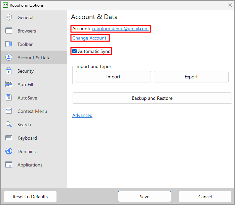Open the Applications settings section
235x205 pixels.
point(30,165)
